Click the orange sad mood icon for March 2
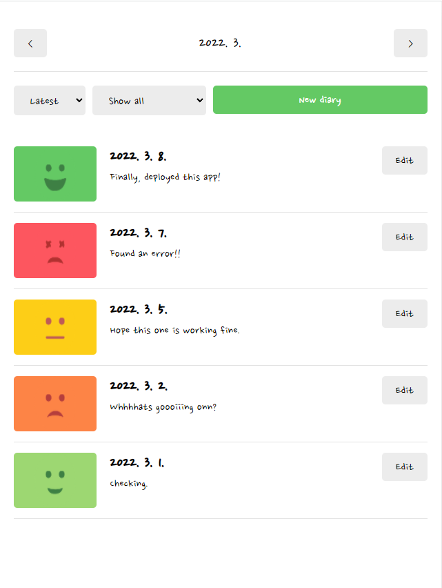 (x=55, y=404)
